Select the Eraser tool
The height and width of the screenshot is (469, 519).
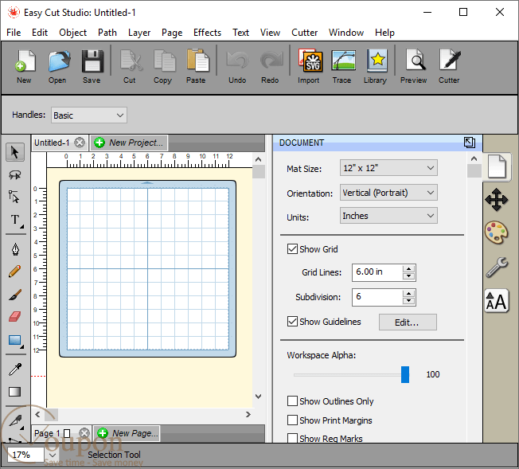15,316
